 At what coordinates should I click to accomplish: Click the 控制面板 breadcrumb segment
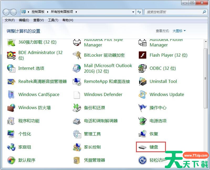pyautogui.click(x=38, y=12)
